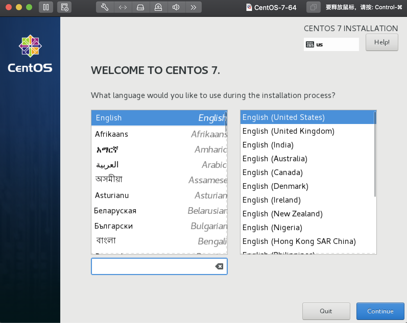Click the language list scrollbar
407x323 pixels.
[x=226, y=121]
